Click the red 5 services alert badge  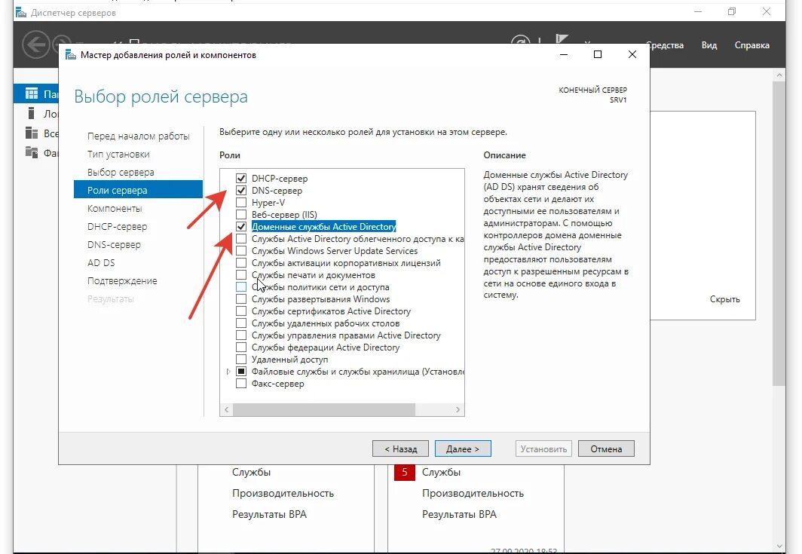(x=404, y=472)
